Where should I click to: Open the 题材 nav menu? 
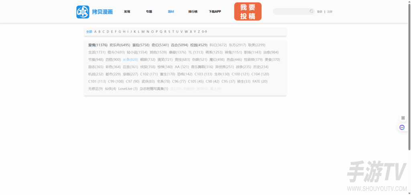pos(171,12)
